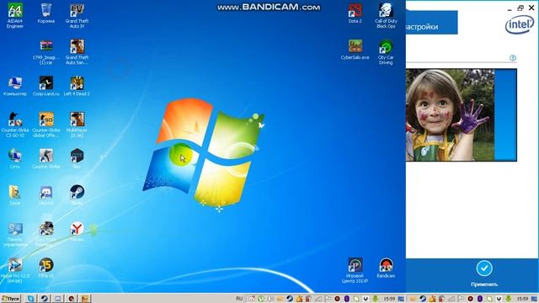
Task: Select the MultiPlayer [0.3e] shortcut
Action: [77, 125]
